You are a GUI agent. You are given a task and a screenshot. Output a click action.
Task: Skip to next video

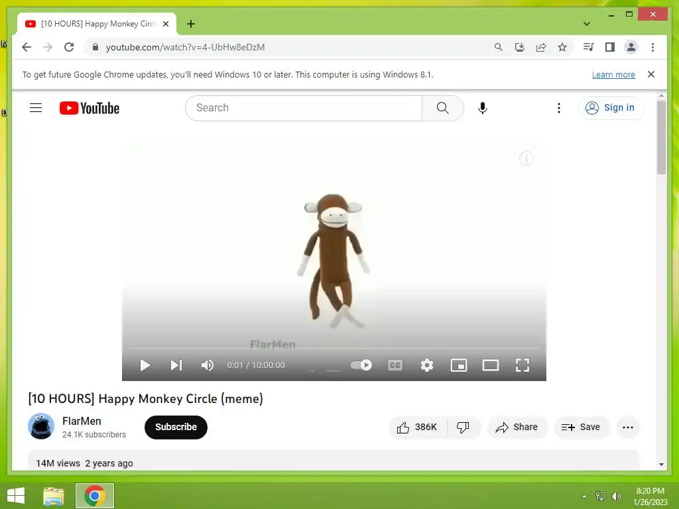tap(176, 365)
